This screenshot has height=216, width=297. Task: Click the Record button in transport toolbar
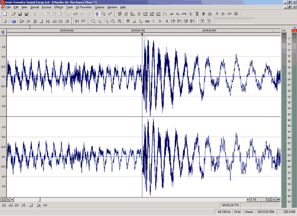coord(5,21)
